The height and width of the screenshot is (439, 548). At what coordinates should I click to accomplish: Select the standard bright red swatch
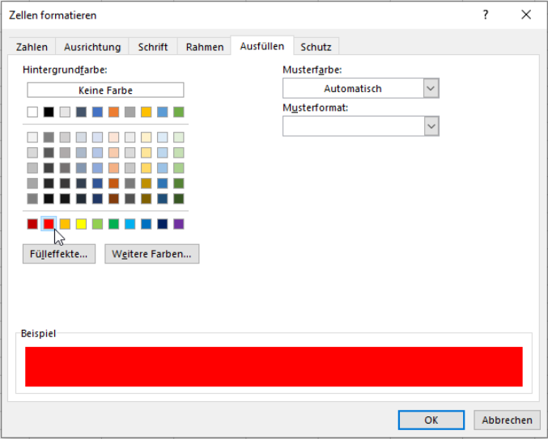[x=49, y=224]
